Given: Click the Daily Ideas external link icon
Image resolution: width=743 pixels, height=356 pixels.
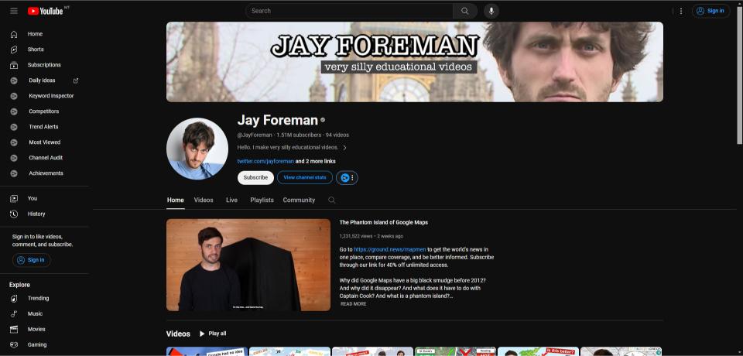Looking at the screenshot, I should click(x=76, y=80).
